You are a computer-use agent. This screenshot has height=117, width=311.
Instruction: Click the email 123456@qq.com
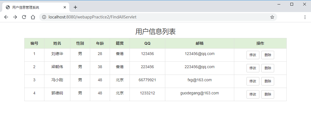pyautogui.click(x=200, y=54)
